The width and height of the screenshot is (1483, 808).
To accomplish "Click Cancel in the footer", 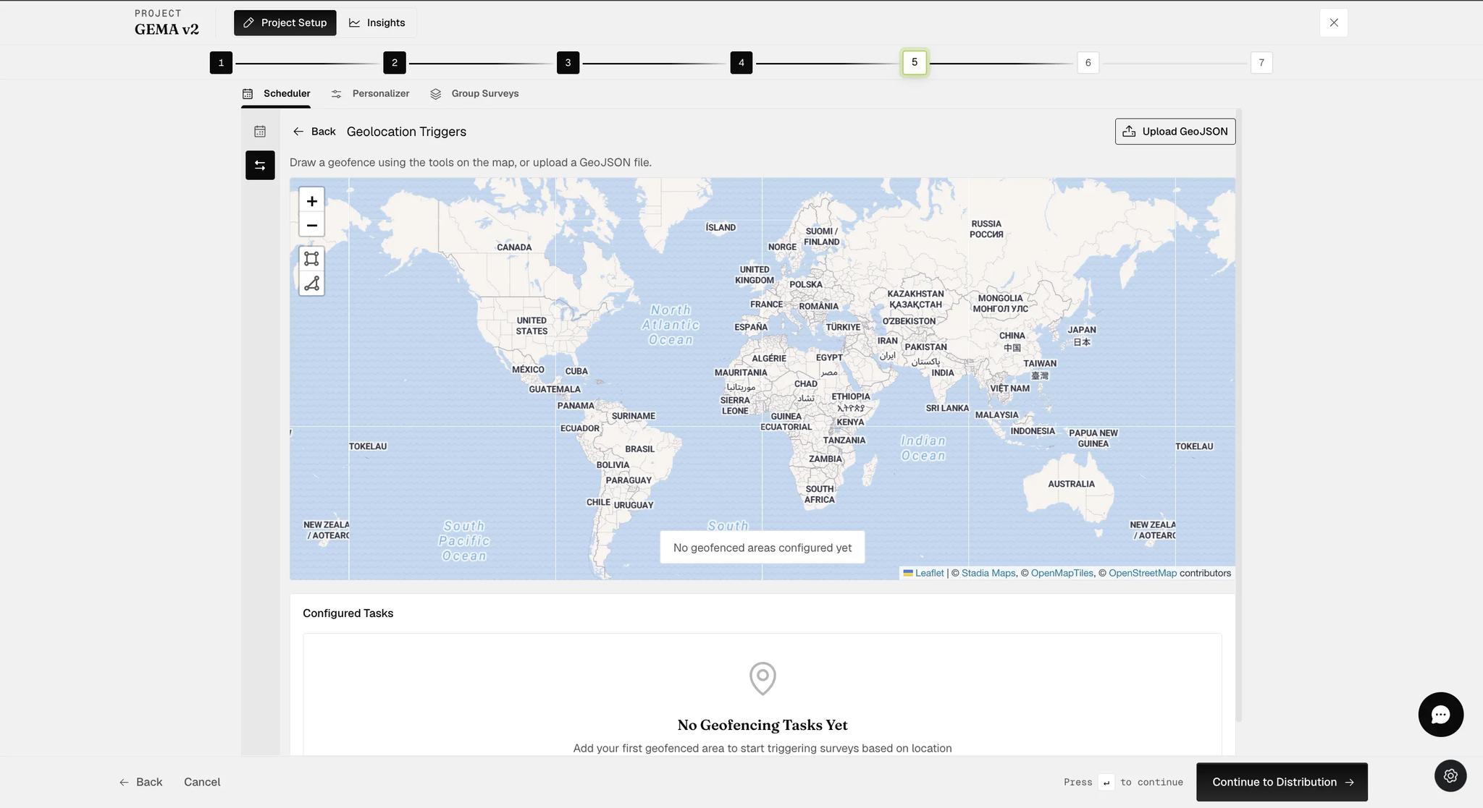I will 202,782.
